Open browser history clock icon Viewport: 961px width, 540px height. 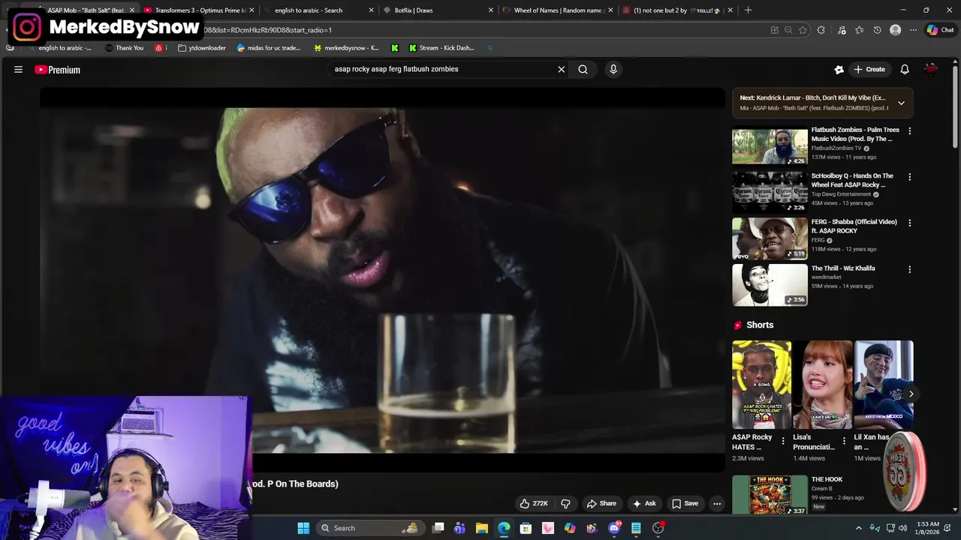click(877, 30)
